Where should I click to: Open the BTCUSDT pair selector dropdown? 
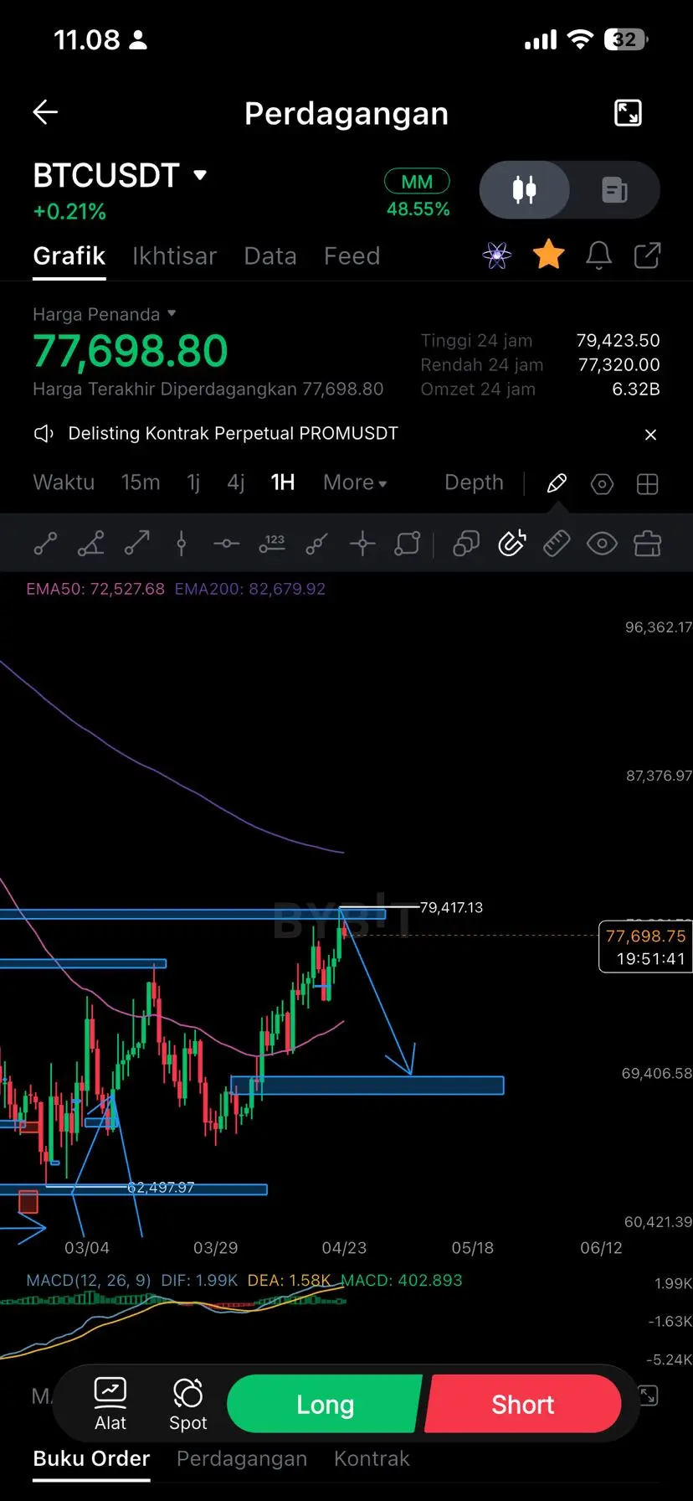click(120, 175)
